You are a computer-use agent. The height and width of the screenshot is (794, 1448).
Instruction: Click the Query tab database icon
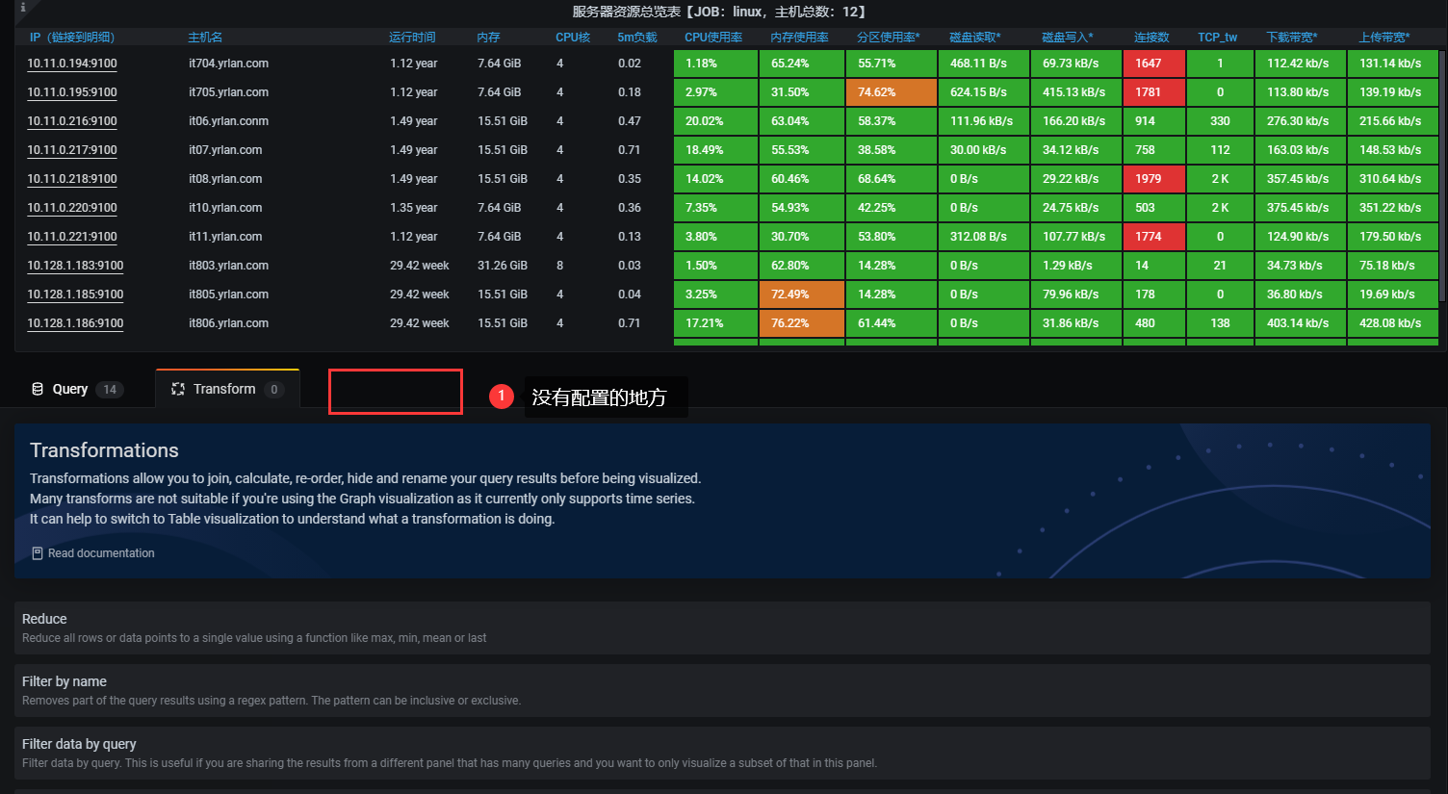pyautogui.click(x=38, y=389)
